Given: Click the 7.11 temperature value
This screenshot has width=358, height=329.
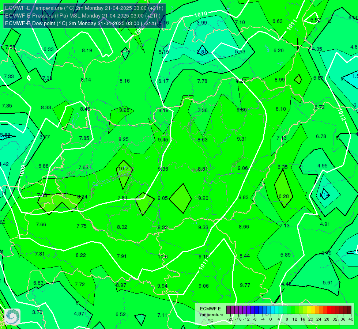Looking at the screenshot, I should point(162,315).
